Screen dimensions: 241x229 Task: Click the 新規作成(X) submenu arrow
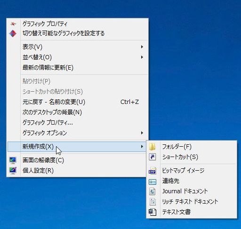coord(142,147)
